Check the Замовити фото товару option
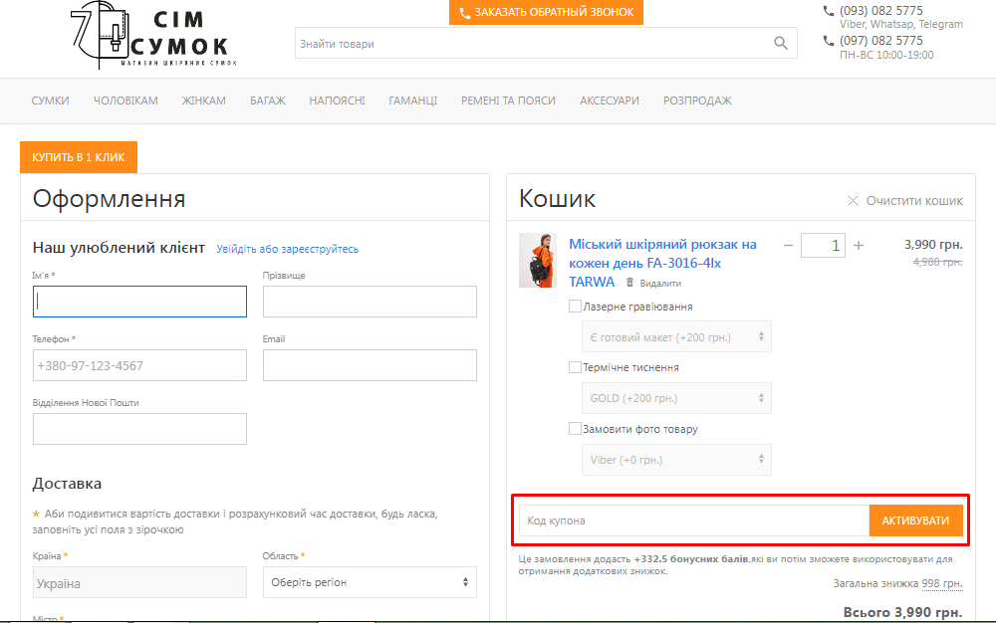The width and height of the screenshot is (996, 623). pyautogui.click(x=575, y=428)
